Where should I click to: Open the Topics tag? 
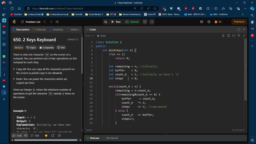tap(31, 47)
